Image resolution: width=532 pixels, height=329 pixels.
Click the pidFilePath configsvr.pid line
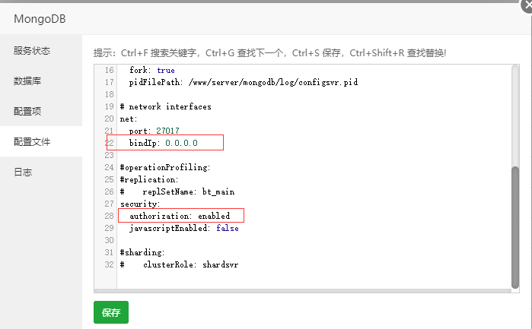(x=244, y=82)
